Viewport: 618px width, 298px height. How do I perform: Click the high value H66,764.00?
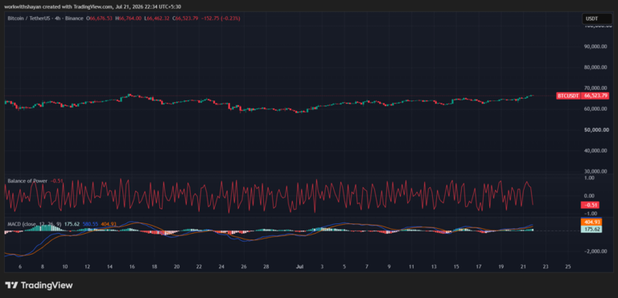[x=129, y=18]
